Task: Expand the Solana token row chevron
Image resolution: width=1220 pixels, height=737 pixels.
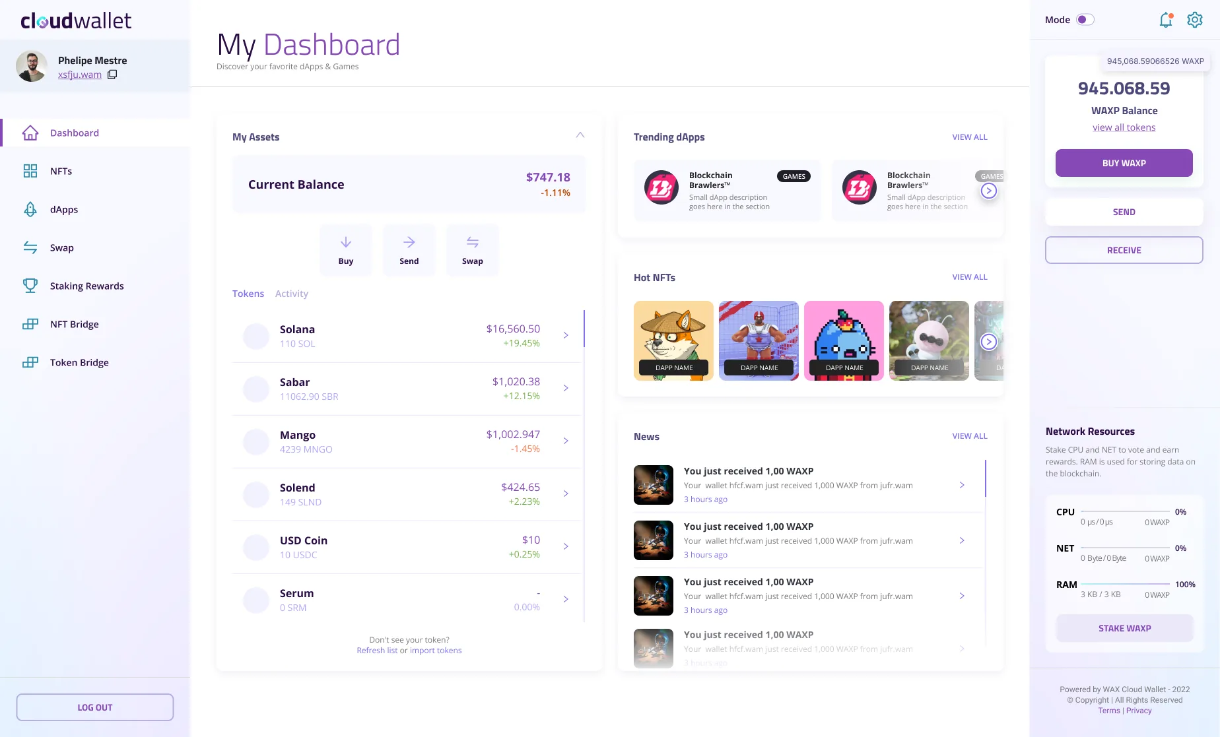Action: pos(566,335)
